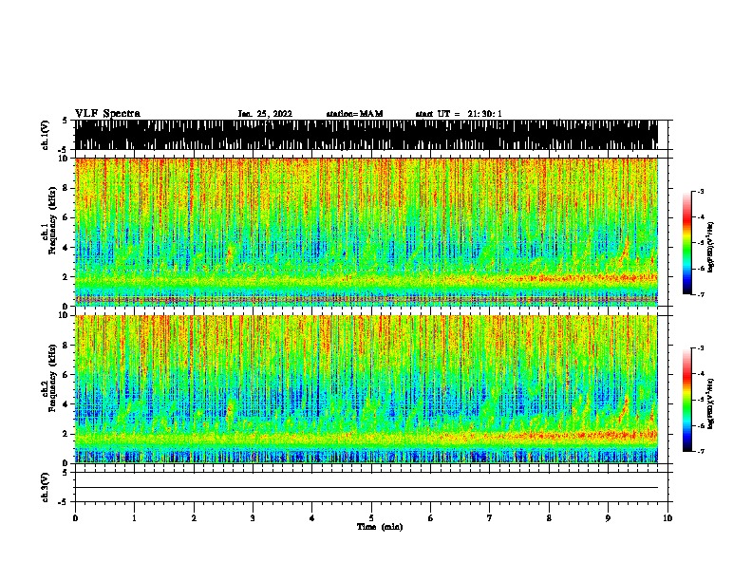752x581 pixels.
Task: Click the "VLF Spectra" title text
Action: [107, 114]
